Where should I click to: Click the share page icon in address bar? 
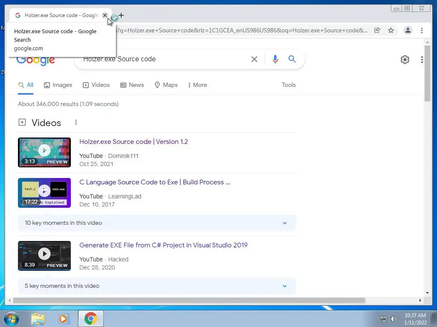click(x=377, y=30)
